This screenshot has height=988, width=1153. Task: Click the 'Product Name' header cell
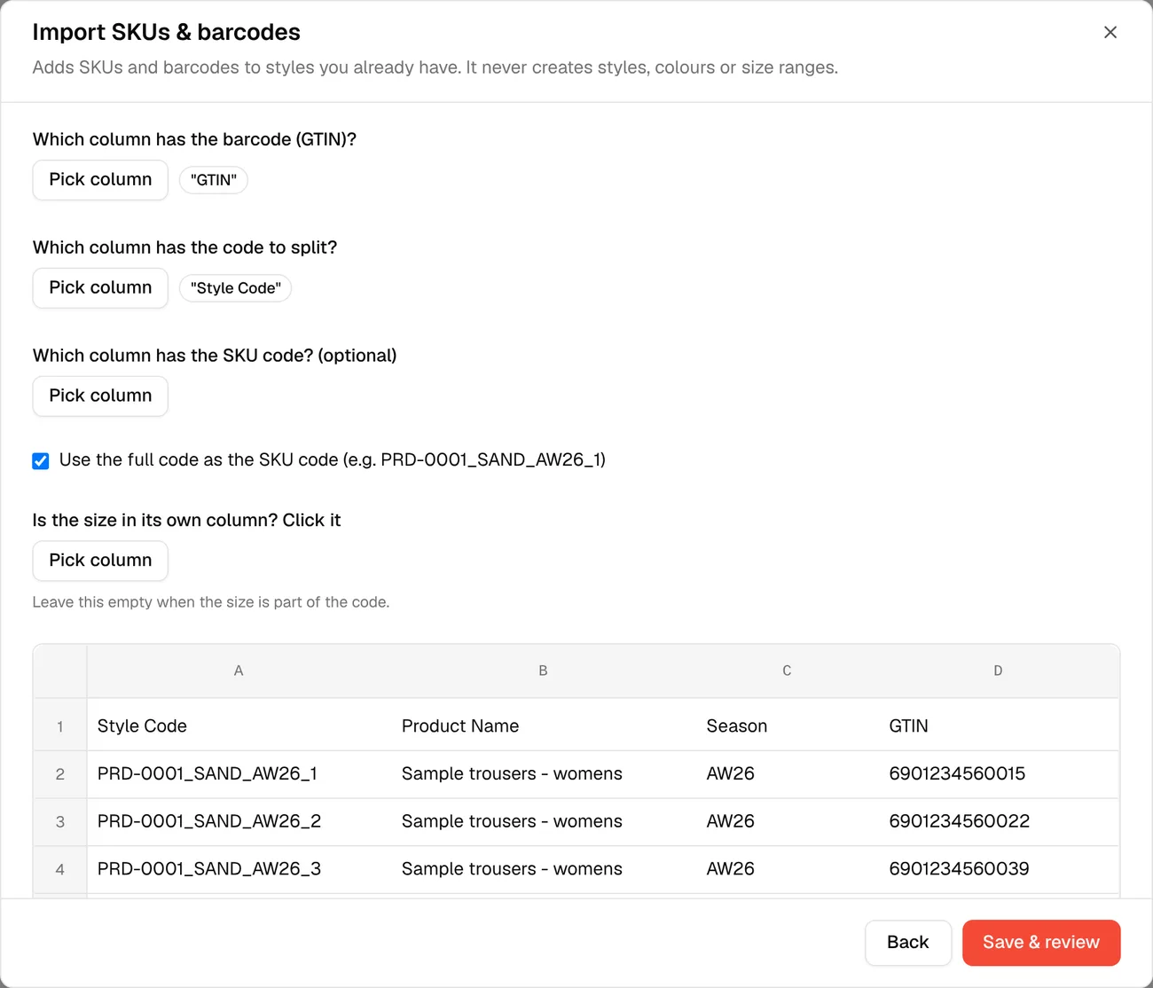point(543,725)
